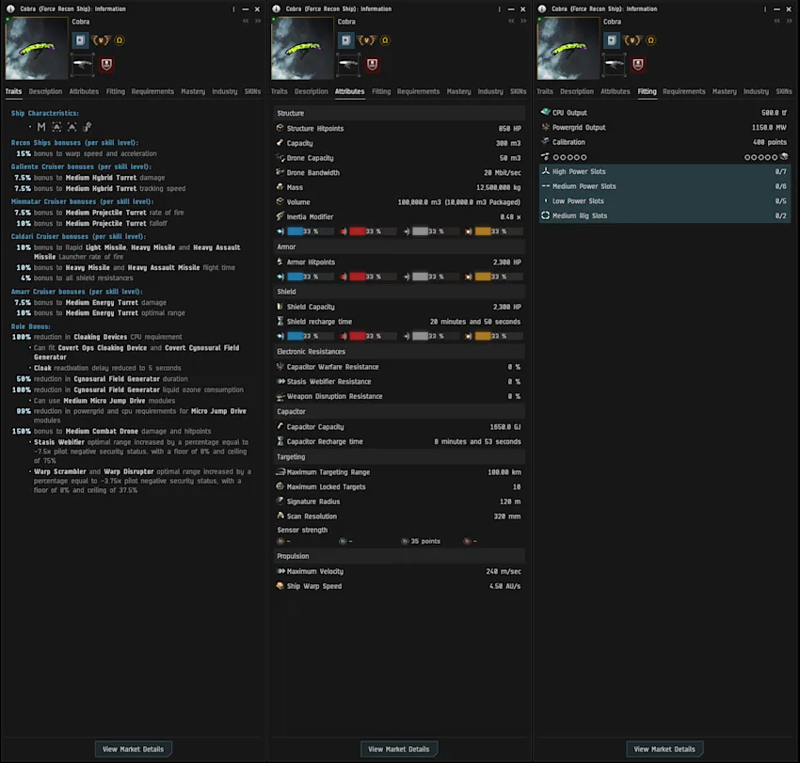Click the info icon in middle window title
The height and width of the screenshot is (763, 800).
coord(276,8)
